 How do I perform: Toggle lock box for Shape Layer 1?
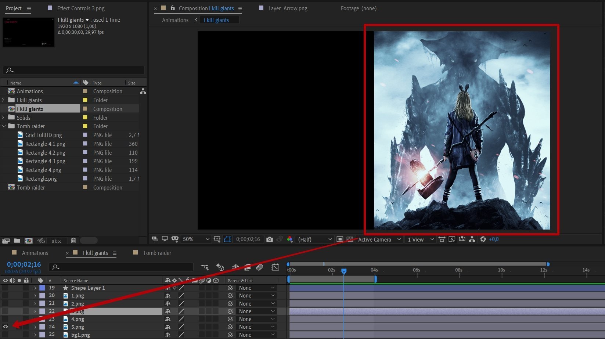(26, 288)
